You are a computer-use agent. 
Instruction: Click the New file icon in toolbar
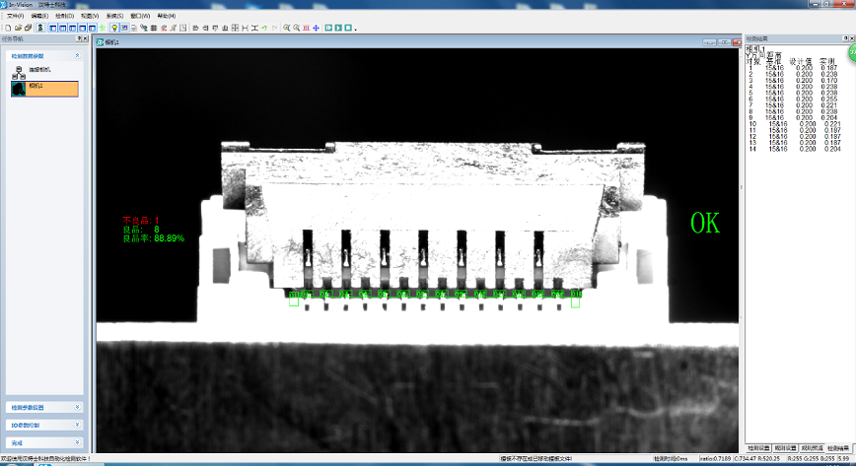pos(6,28)
